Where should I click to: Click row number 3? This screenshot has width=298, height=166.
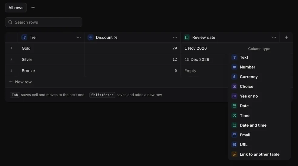(x=12, y=70)
